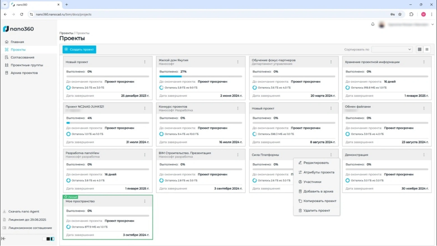
Task: Bookmark page with star icon
Action: point(400,14)
